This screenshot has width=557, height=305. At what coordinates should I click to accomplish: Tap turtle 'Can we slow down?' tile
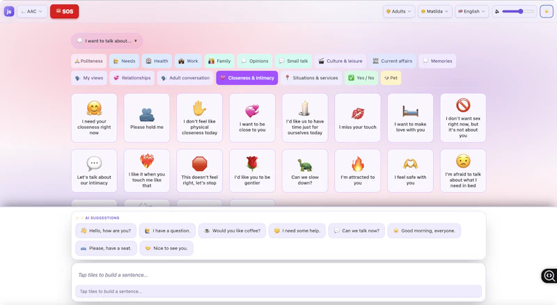[305, 171]
